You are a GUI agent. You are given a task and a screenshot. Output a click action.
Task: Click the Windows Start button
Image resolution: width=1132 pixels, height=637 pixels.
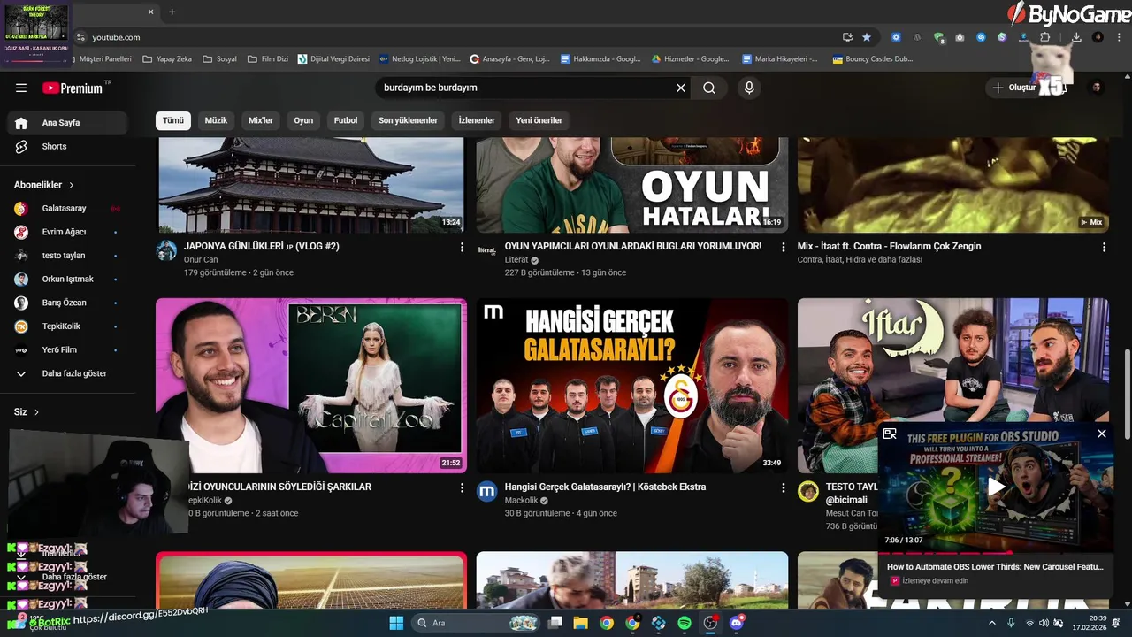tap(396, 623)
